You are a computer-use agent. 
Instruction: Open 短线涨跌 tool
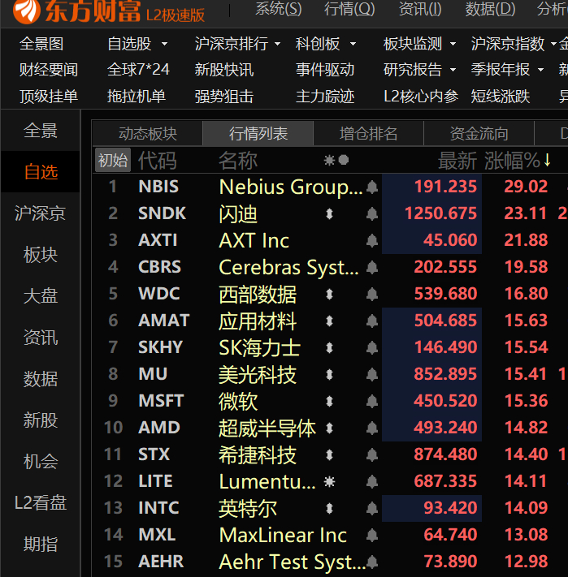pos(501,97)
